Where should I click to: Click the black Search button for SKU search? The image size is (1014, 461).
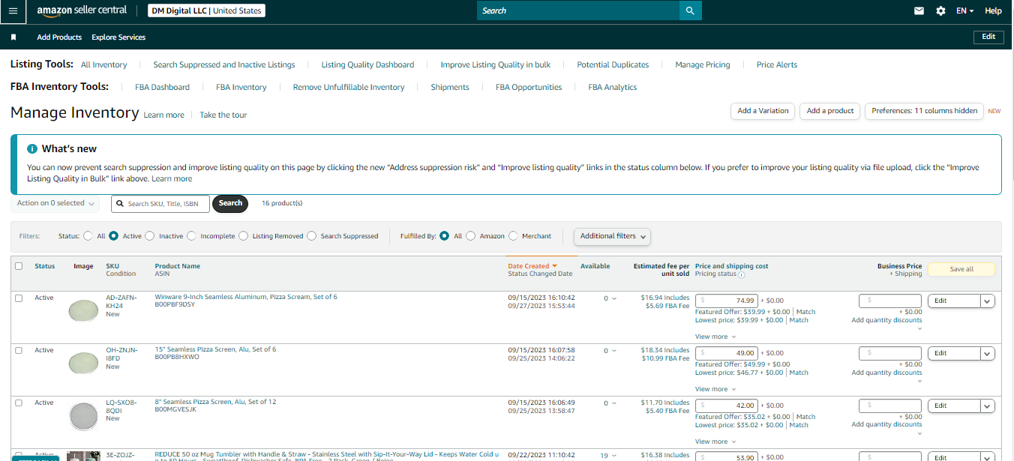(230, 203)
